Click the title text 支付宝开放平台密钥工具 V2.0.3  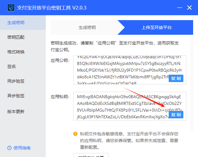click(52, 8)
